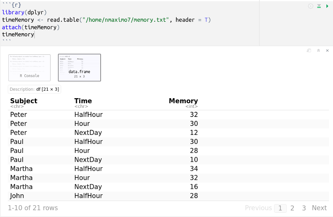The height and width of the screenshot is (217, 333).
Task: Open chunk options gear icon
Action: point(311,6)
